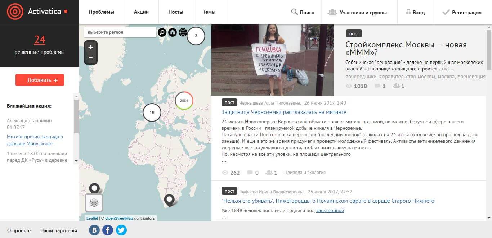The image size is (492, 238).
Task: Click the выберите регион input field
Action: pyautogui.click(x=120, y=32)
